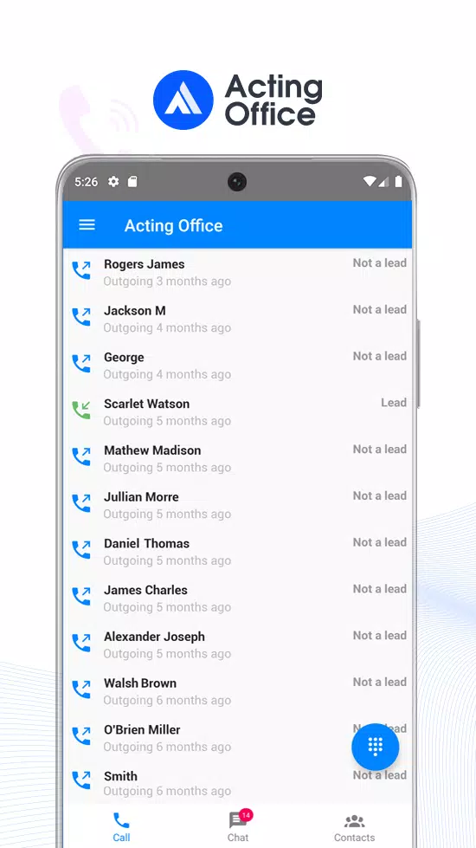Switch to the Contacts tab

(354, 828)
